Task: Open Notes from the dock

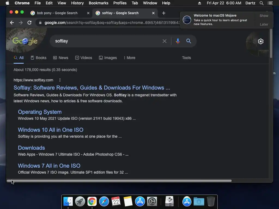Action: coord(128,202)
